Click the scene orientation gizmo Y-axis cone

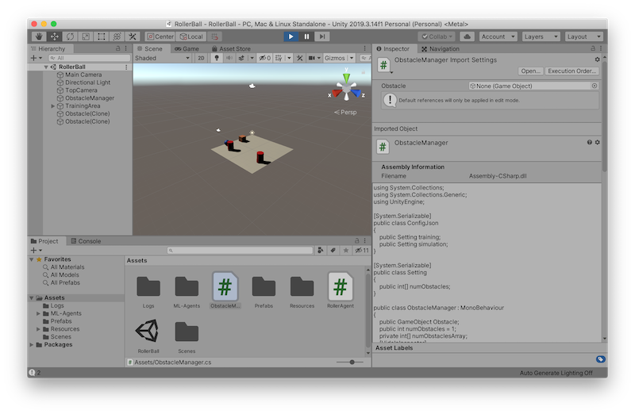(x=346, y=77)
